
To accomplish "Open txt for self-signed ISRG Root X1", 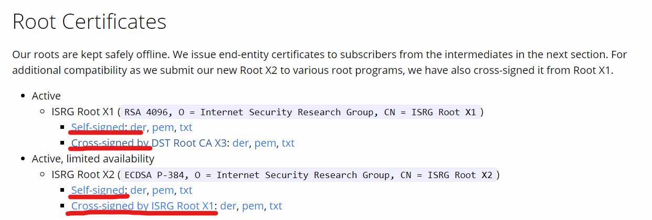I will pos(186,127).
